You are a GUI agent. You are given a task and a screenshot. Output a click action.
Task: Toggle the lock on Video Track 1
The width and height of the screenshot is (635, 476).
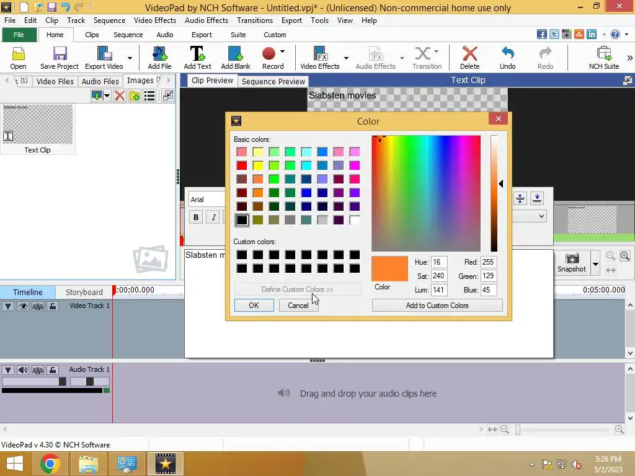pyautogui.click(x=53, y=306)
